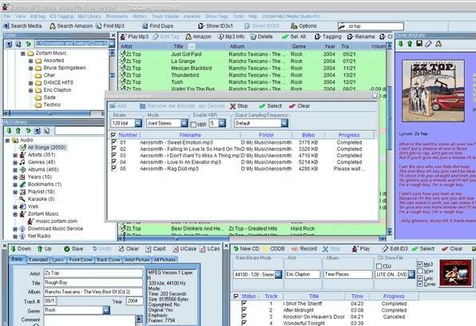Switch to the All Pictures tab

click(165, 260)
